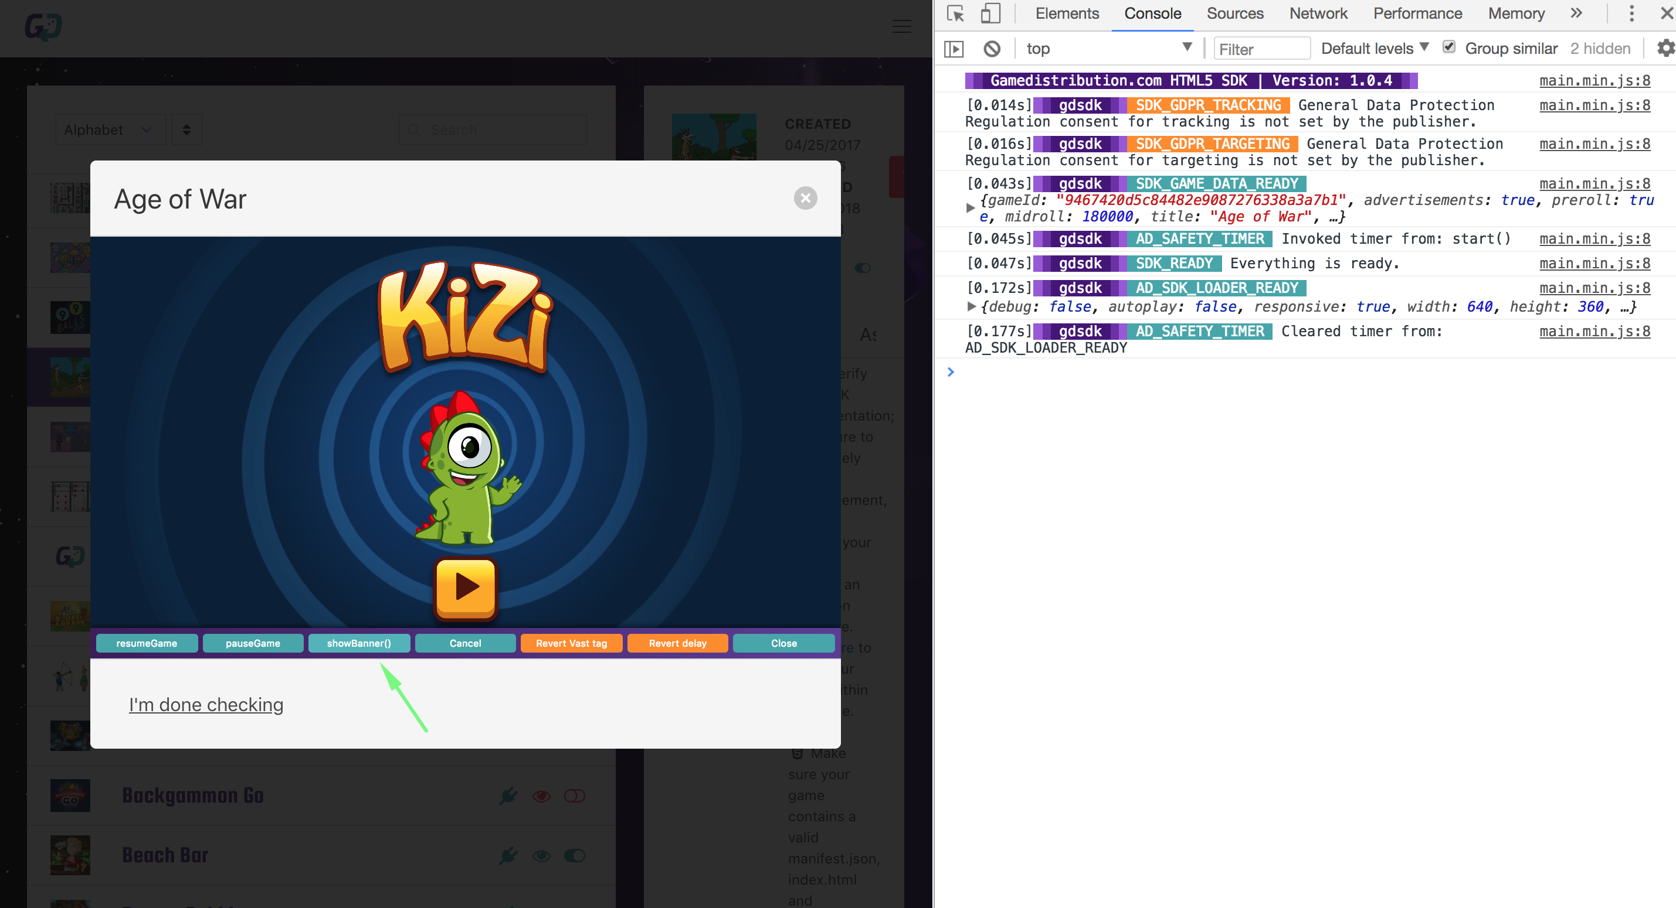
Task: Open the console settings gear
Action: [1665, 48]
